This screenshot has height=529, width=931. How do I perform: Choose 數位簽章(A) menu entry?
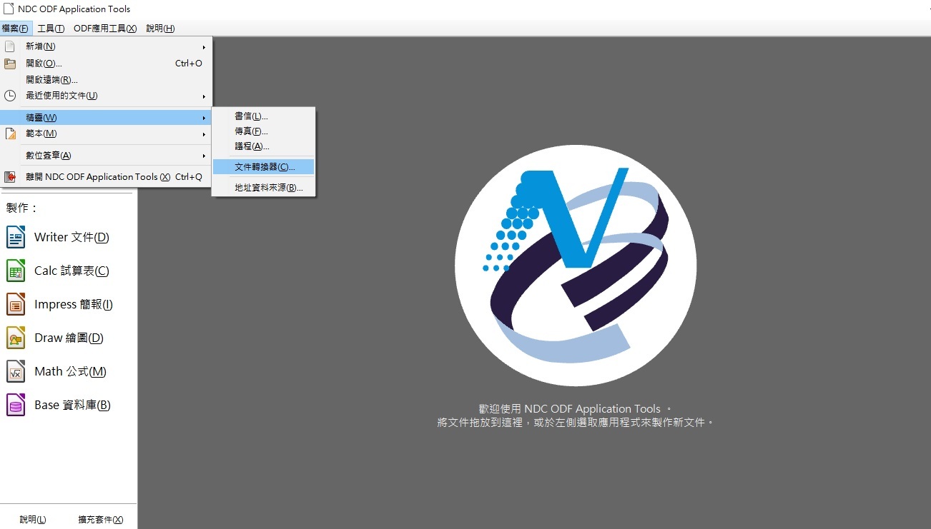click(106, 156)
